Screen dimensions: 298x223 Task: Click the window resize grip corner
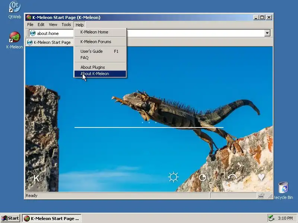[270, 196]
